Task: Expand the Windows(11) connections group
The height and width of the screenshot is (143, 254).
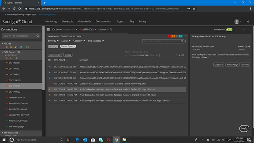Action: point(3,132)
